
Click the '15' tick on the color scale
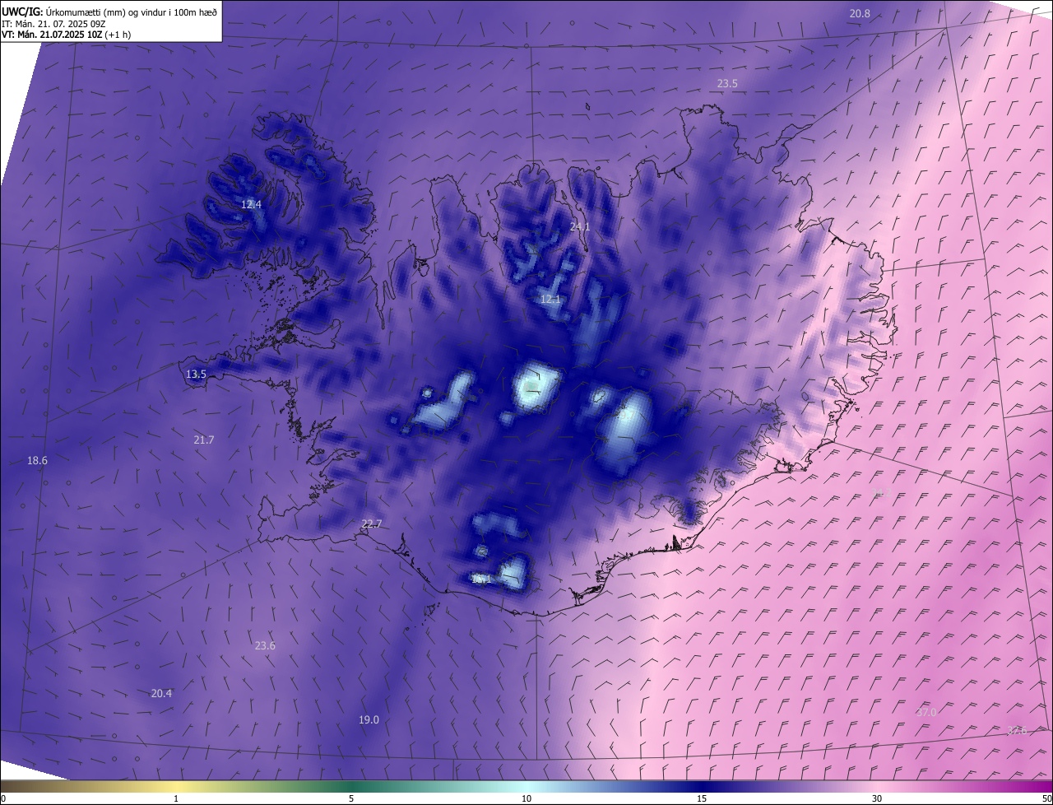(702, 798)
